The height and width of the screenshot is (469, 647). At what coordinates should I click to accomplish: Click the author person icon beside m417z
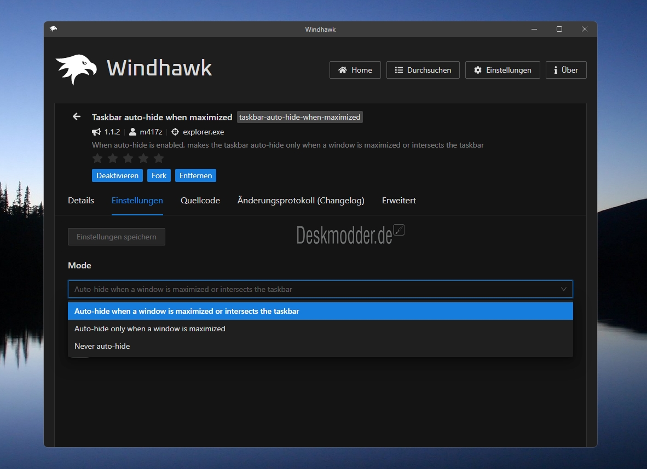click(x=132, y=132)
